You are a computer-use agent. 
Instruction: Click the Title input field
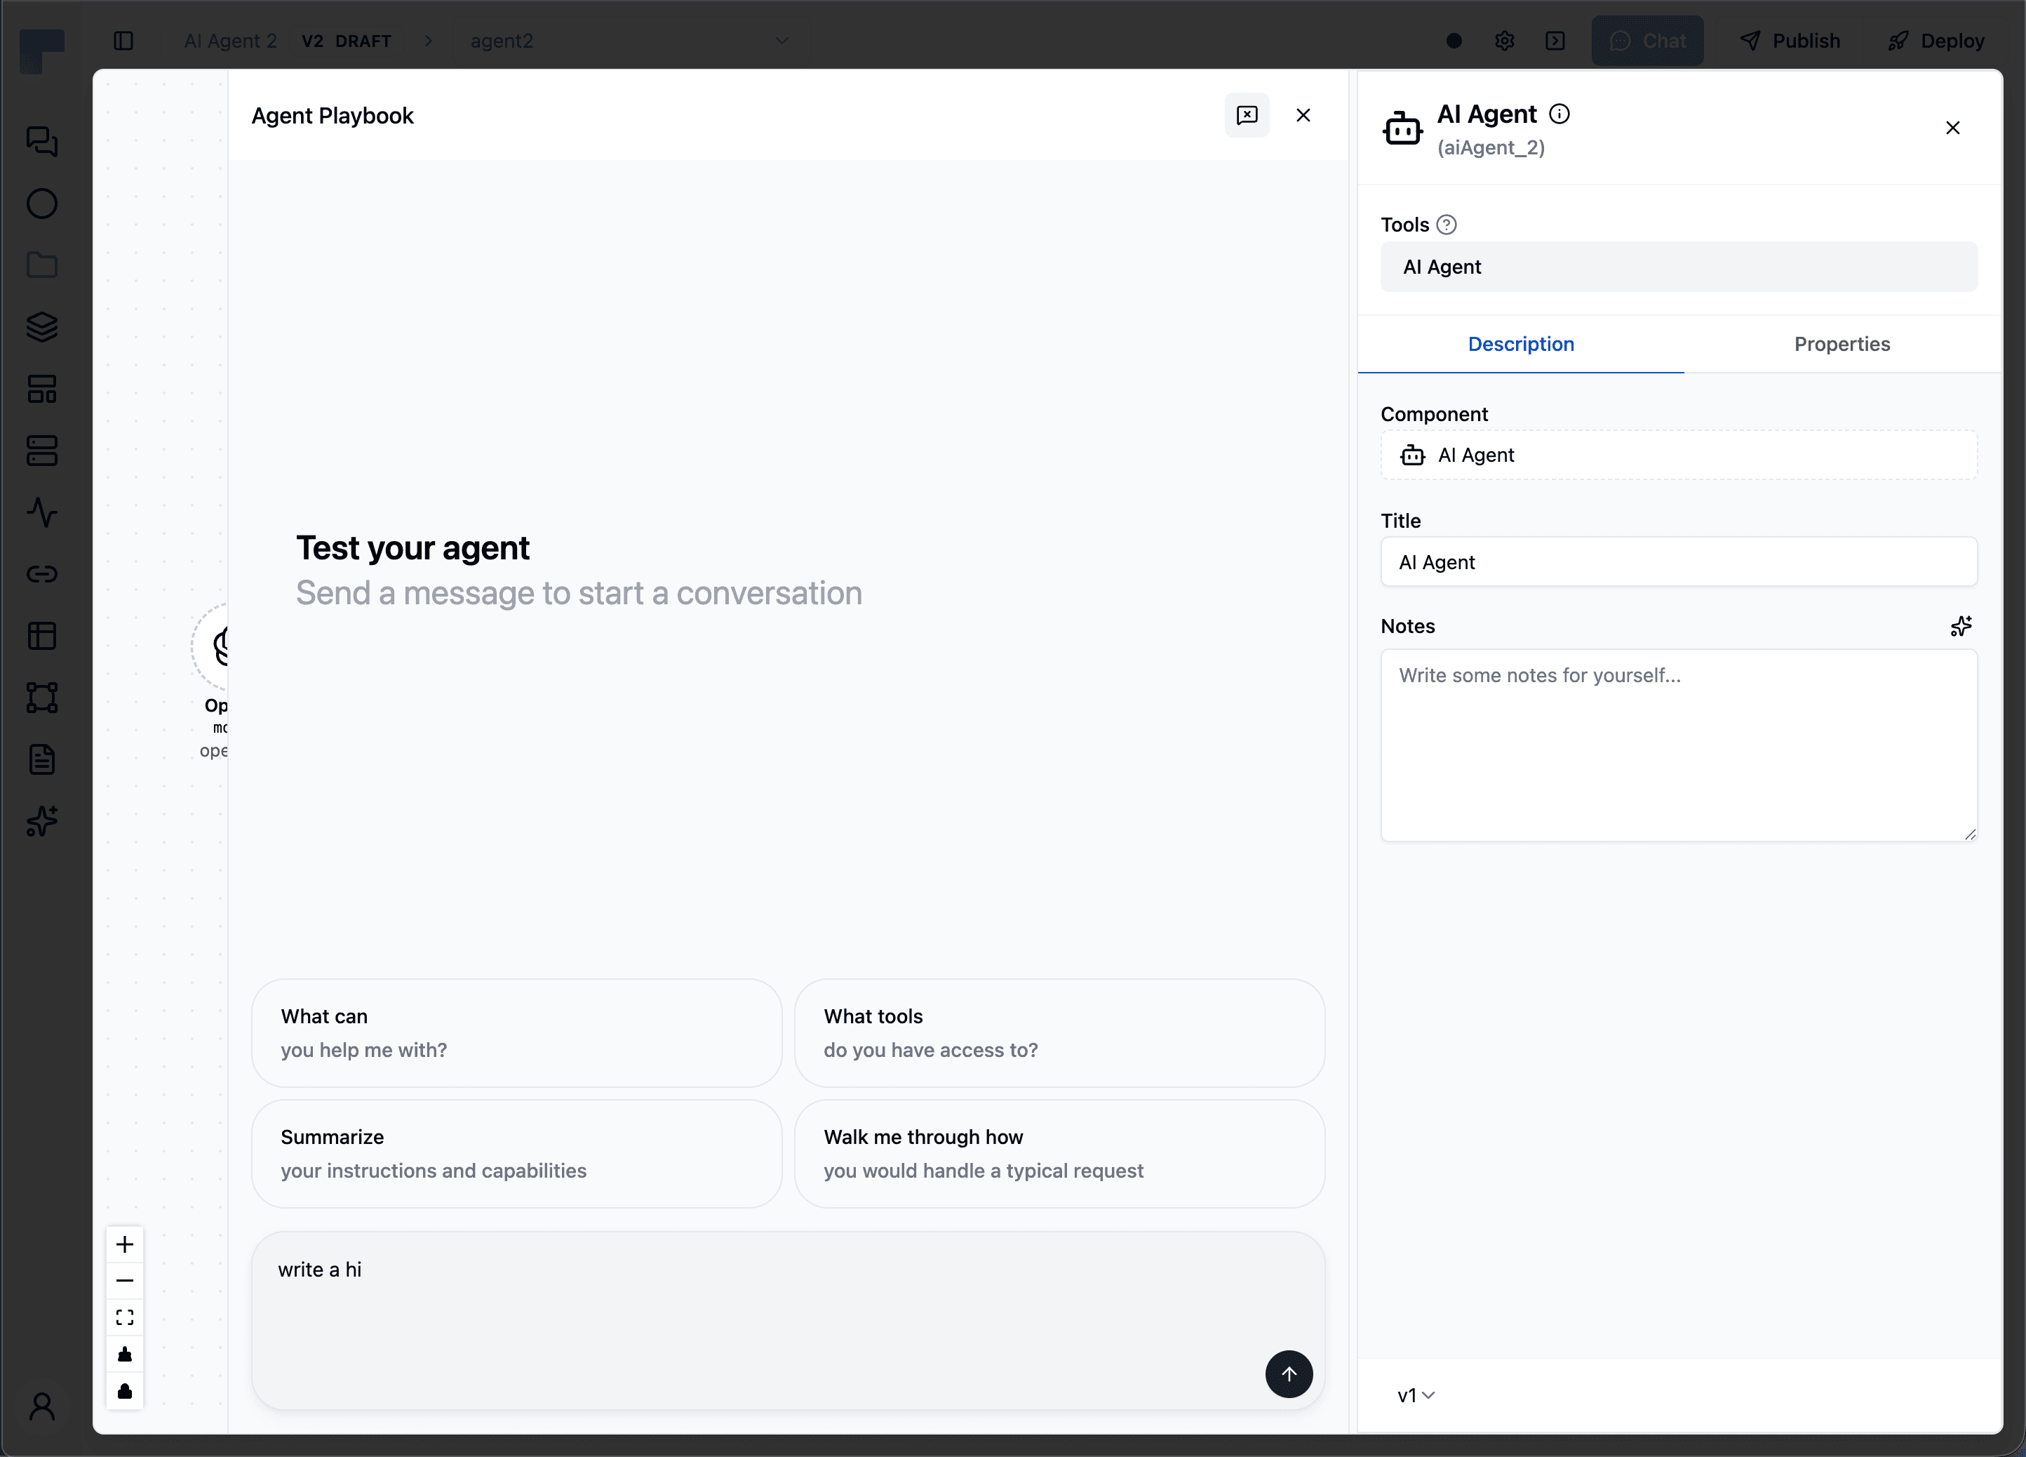(x=1679, y=562)
